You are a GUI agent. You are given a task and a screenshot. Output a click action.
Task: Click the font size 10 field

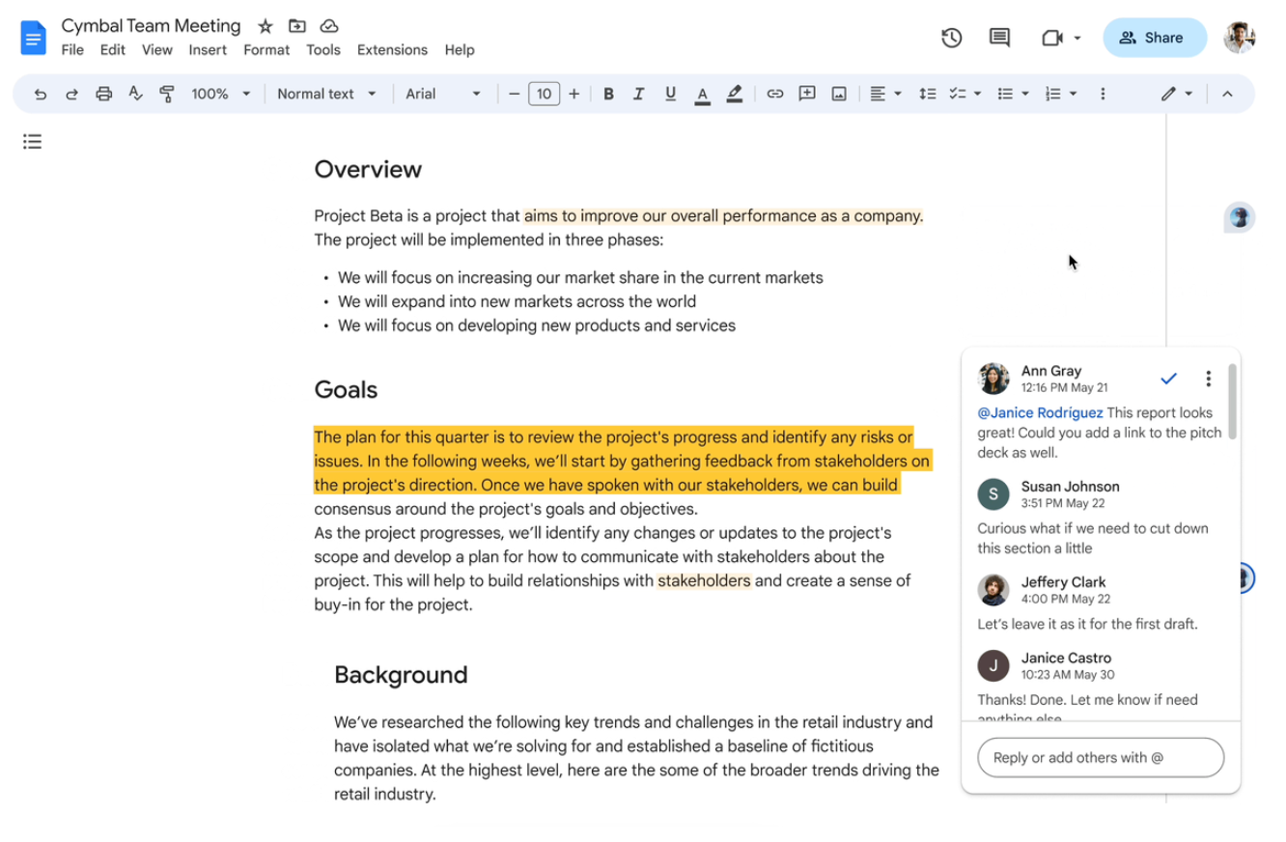tap(545, 94)
